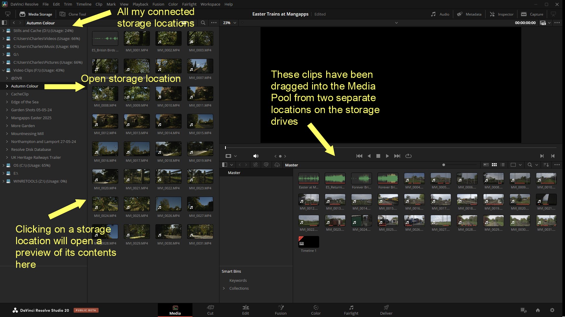The width and height of the screenshot is (565, 317).
Task: Show the Audio panel
Action: click(x=440, y=14)
